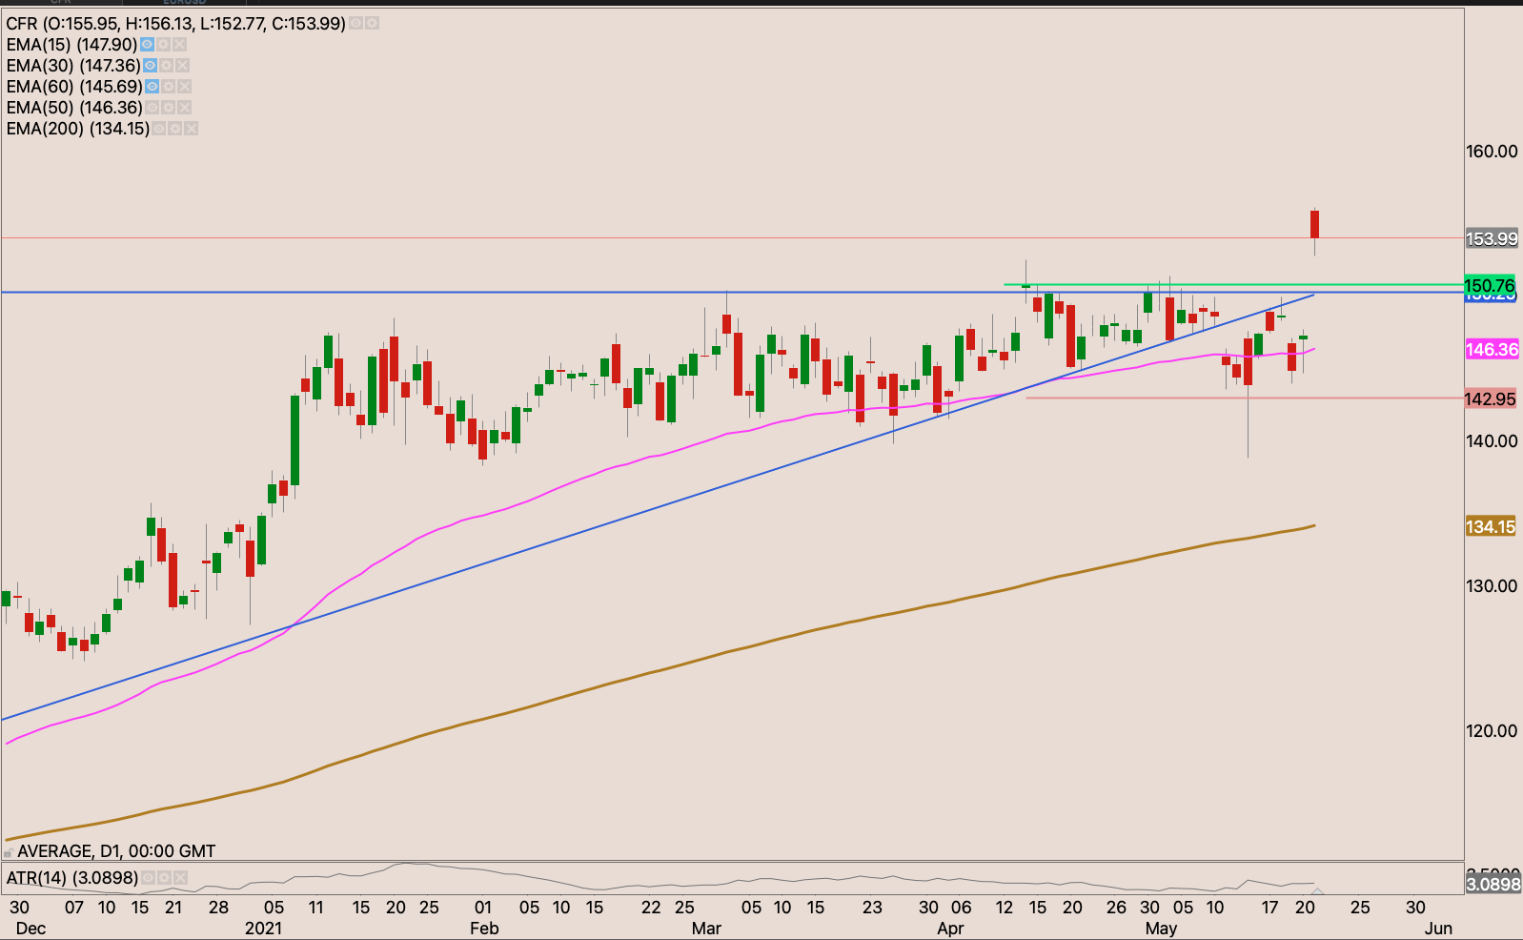Click the magenta 146.36 EMA price tag
Viewport: 1523px width, 940px height.
[1492, 350]
